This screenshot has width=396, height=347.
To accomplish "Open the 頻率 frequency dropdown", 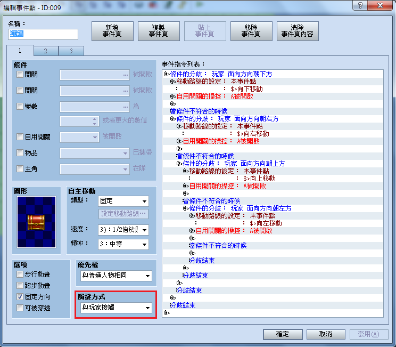I will (x=123, y=244).
